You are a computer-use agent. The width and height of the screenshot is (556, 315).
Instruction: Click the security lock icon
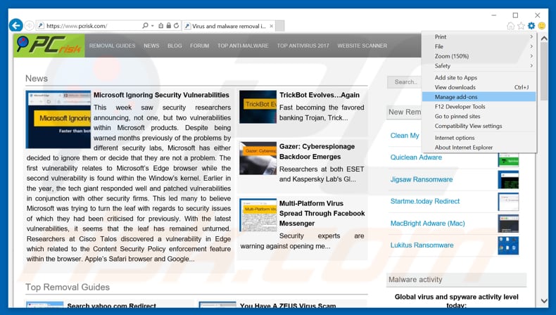168,25
